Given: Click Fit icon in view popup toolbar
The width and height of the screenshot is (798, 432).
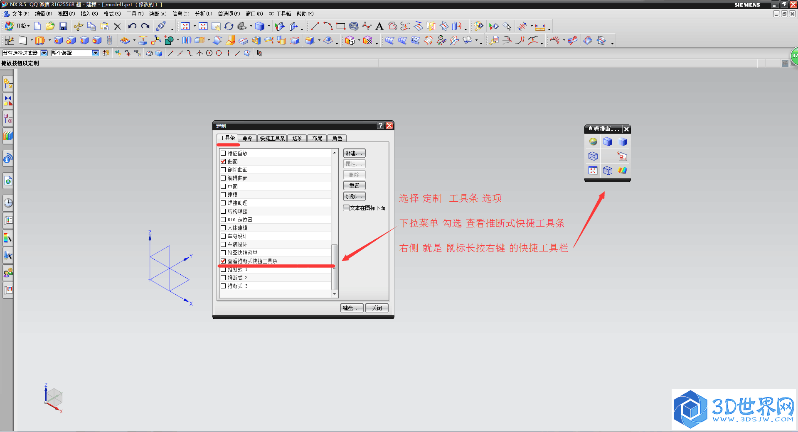Looking at the screenshot, I should tap(593, 171).
